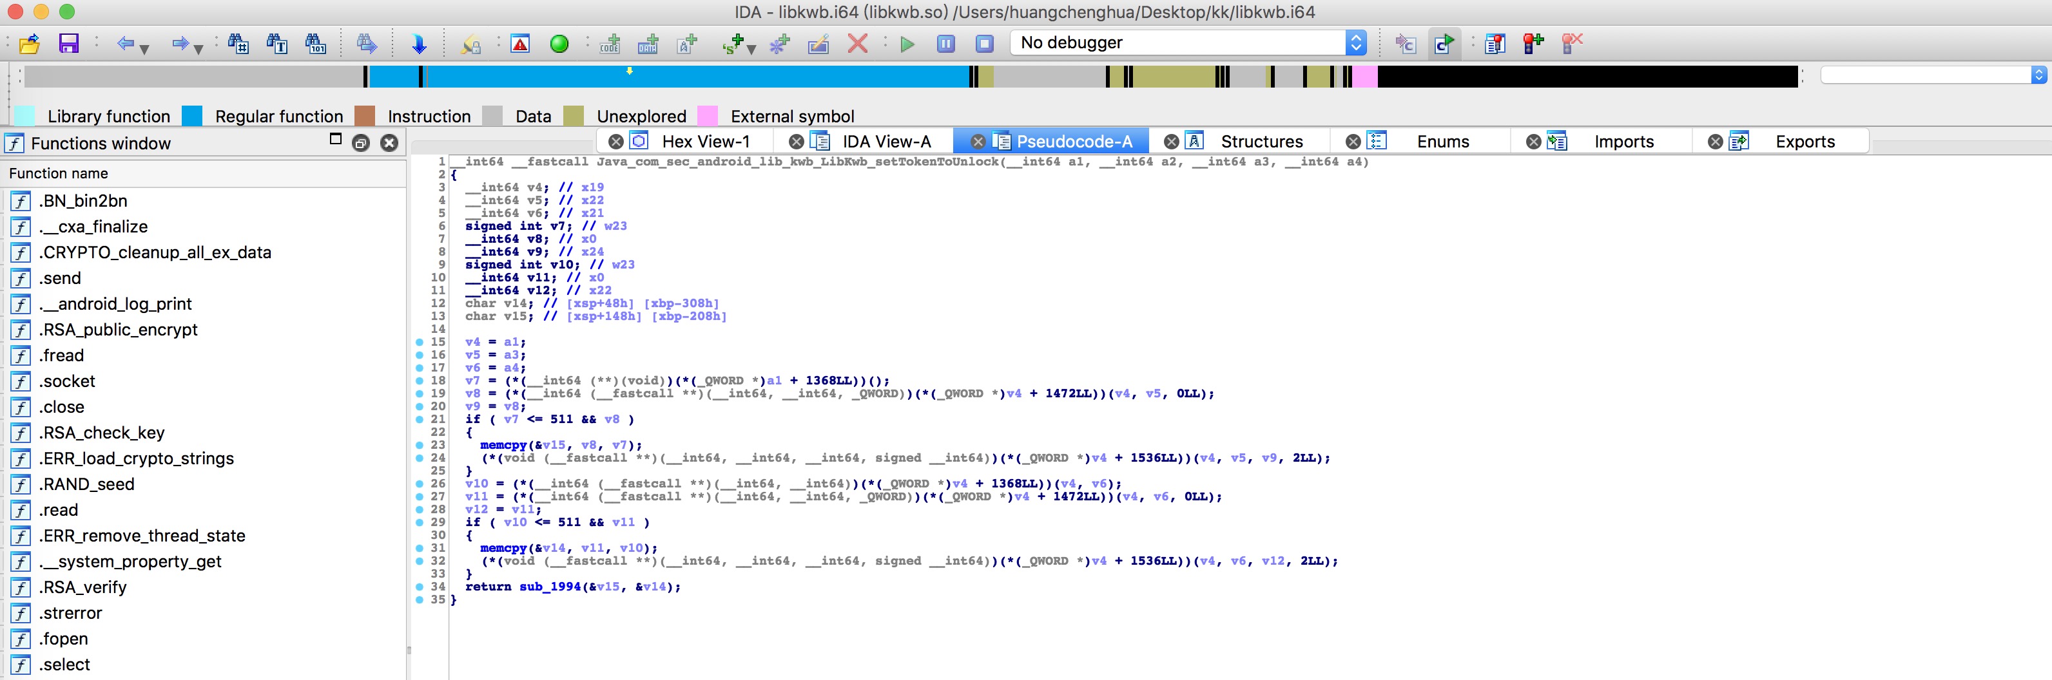The width and height of the screenshot is (2052, 680).
Task: Close the Functions window panel
Action: click(x=389, y=144)
